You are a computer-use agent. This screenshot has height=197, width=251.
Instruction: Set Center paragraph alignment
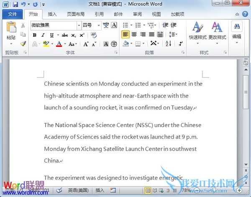134,34
